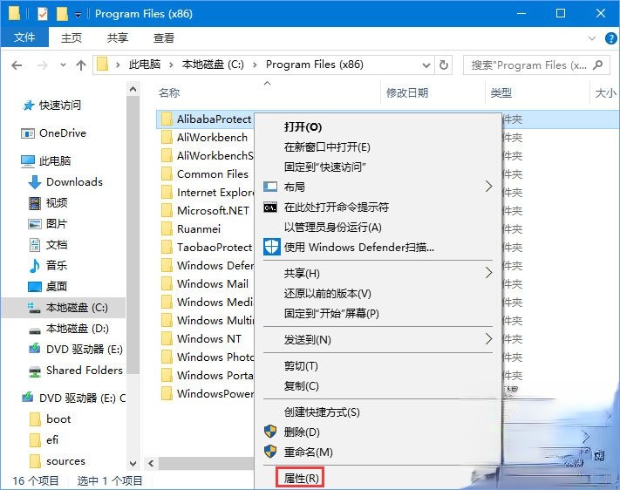
Task: Click the sidebar scroll up arrow
Action: tap(133, 90)
